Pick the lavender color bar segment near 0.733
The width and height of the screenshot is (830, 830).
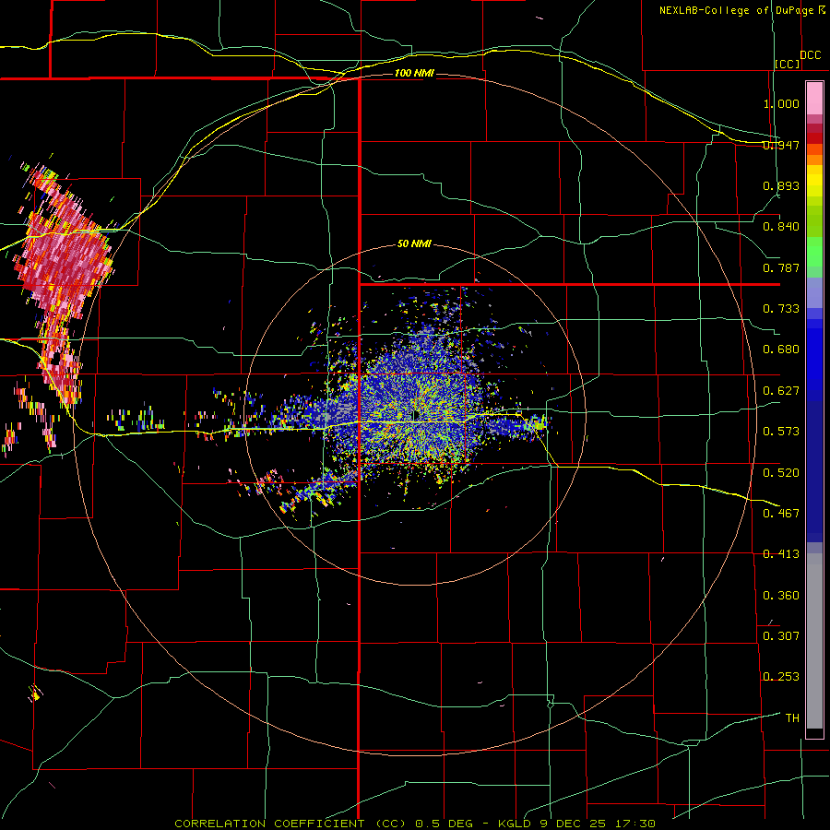[814, 292]
